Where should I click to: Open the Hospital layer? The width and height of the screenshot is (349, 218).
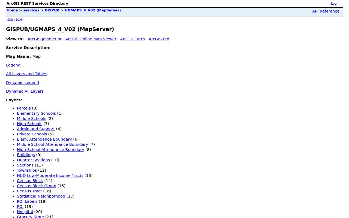pos(25,212)
